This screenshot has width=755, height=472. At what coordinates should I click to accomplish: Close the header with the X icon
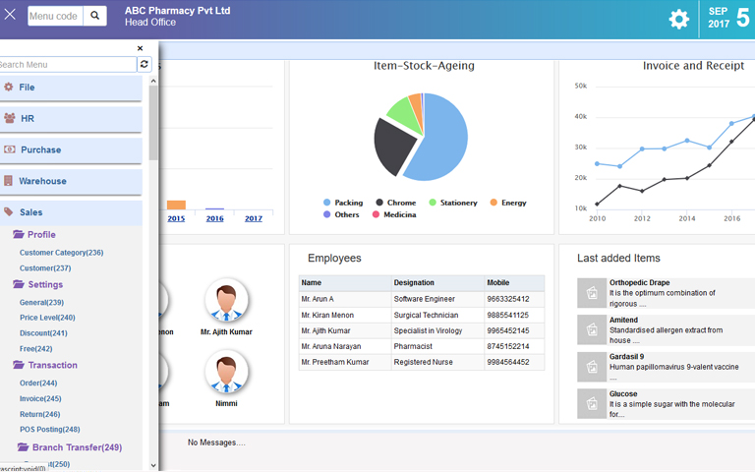pyautogui.click(x=10, y=15)
